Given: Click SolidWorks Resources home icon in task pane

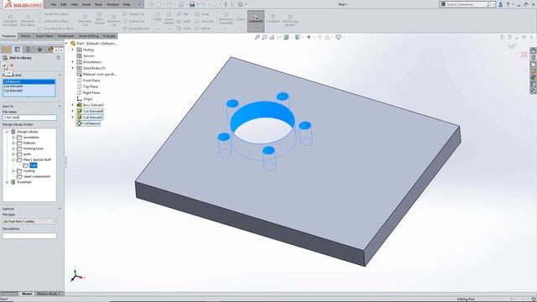Looking at the screenshot, I should coord(534,50).
